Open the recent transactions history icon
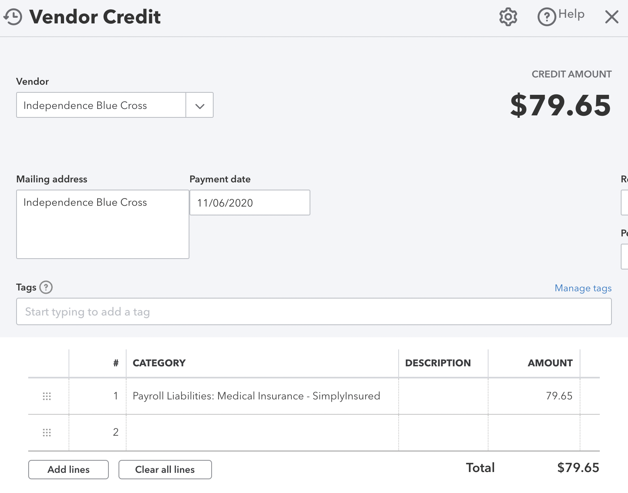 (12, 17)
